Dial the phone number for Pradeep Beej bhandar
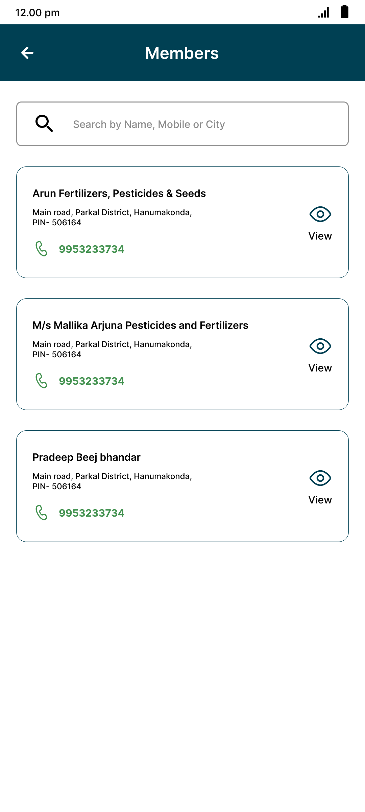The image size is (365, 812). click(x=92, y=513)
